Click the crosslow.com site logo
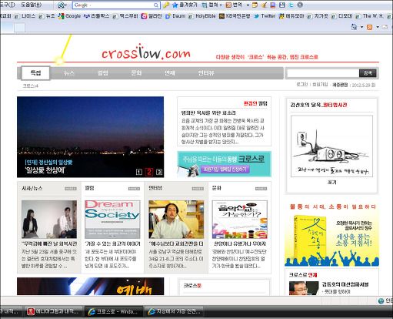 pos(146,52)
